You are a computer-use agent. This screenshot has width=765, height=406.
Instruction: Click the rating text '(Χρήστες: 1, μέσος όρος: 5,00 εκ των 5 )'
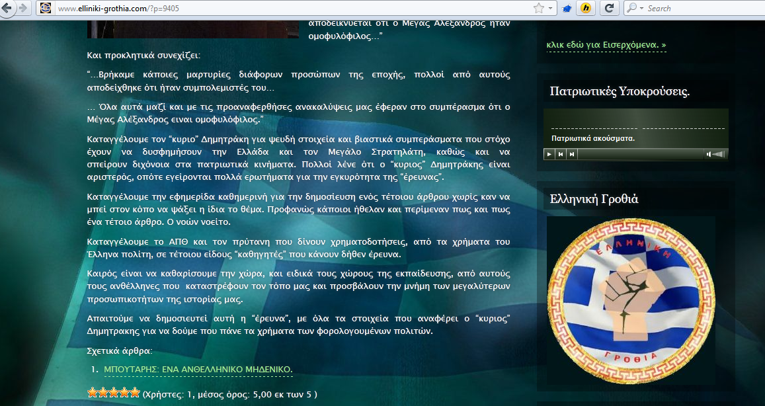coord(230,394)
